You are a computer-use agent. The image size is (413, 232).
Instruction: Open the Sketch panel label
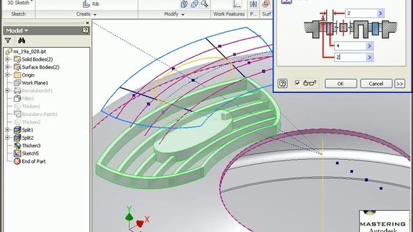pos(19,14)
